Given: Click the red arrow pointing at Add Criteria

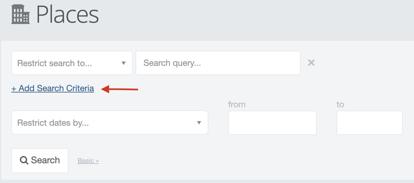Looking at the screenshot, I should [x=120, y=89].
